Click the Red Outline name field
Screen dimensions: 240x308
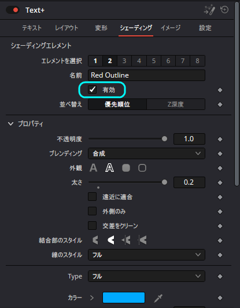coord(146,75)
